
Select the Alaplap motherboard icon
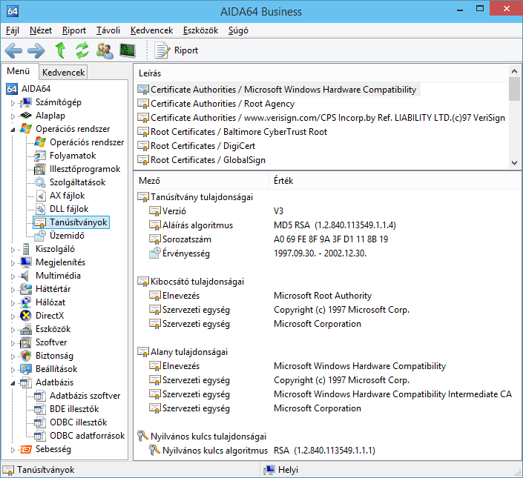(26, 116)
